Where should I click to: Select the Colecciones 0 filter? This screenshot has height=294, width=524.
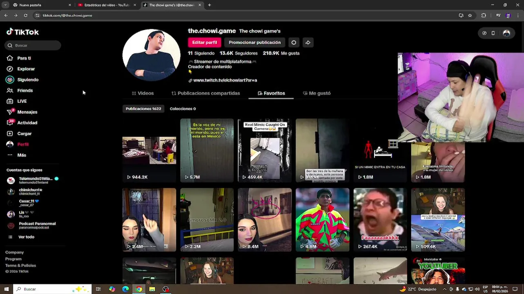183,109
